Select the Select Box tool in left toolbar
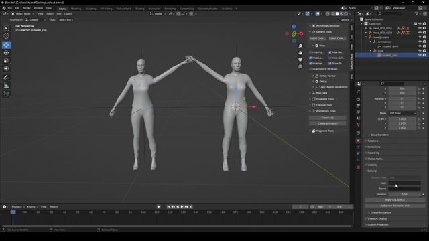Viewport: 429px width, 241px height. [6, 28]
